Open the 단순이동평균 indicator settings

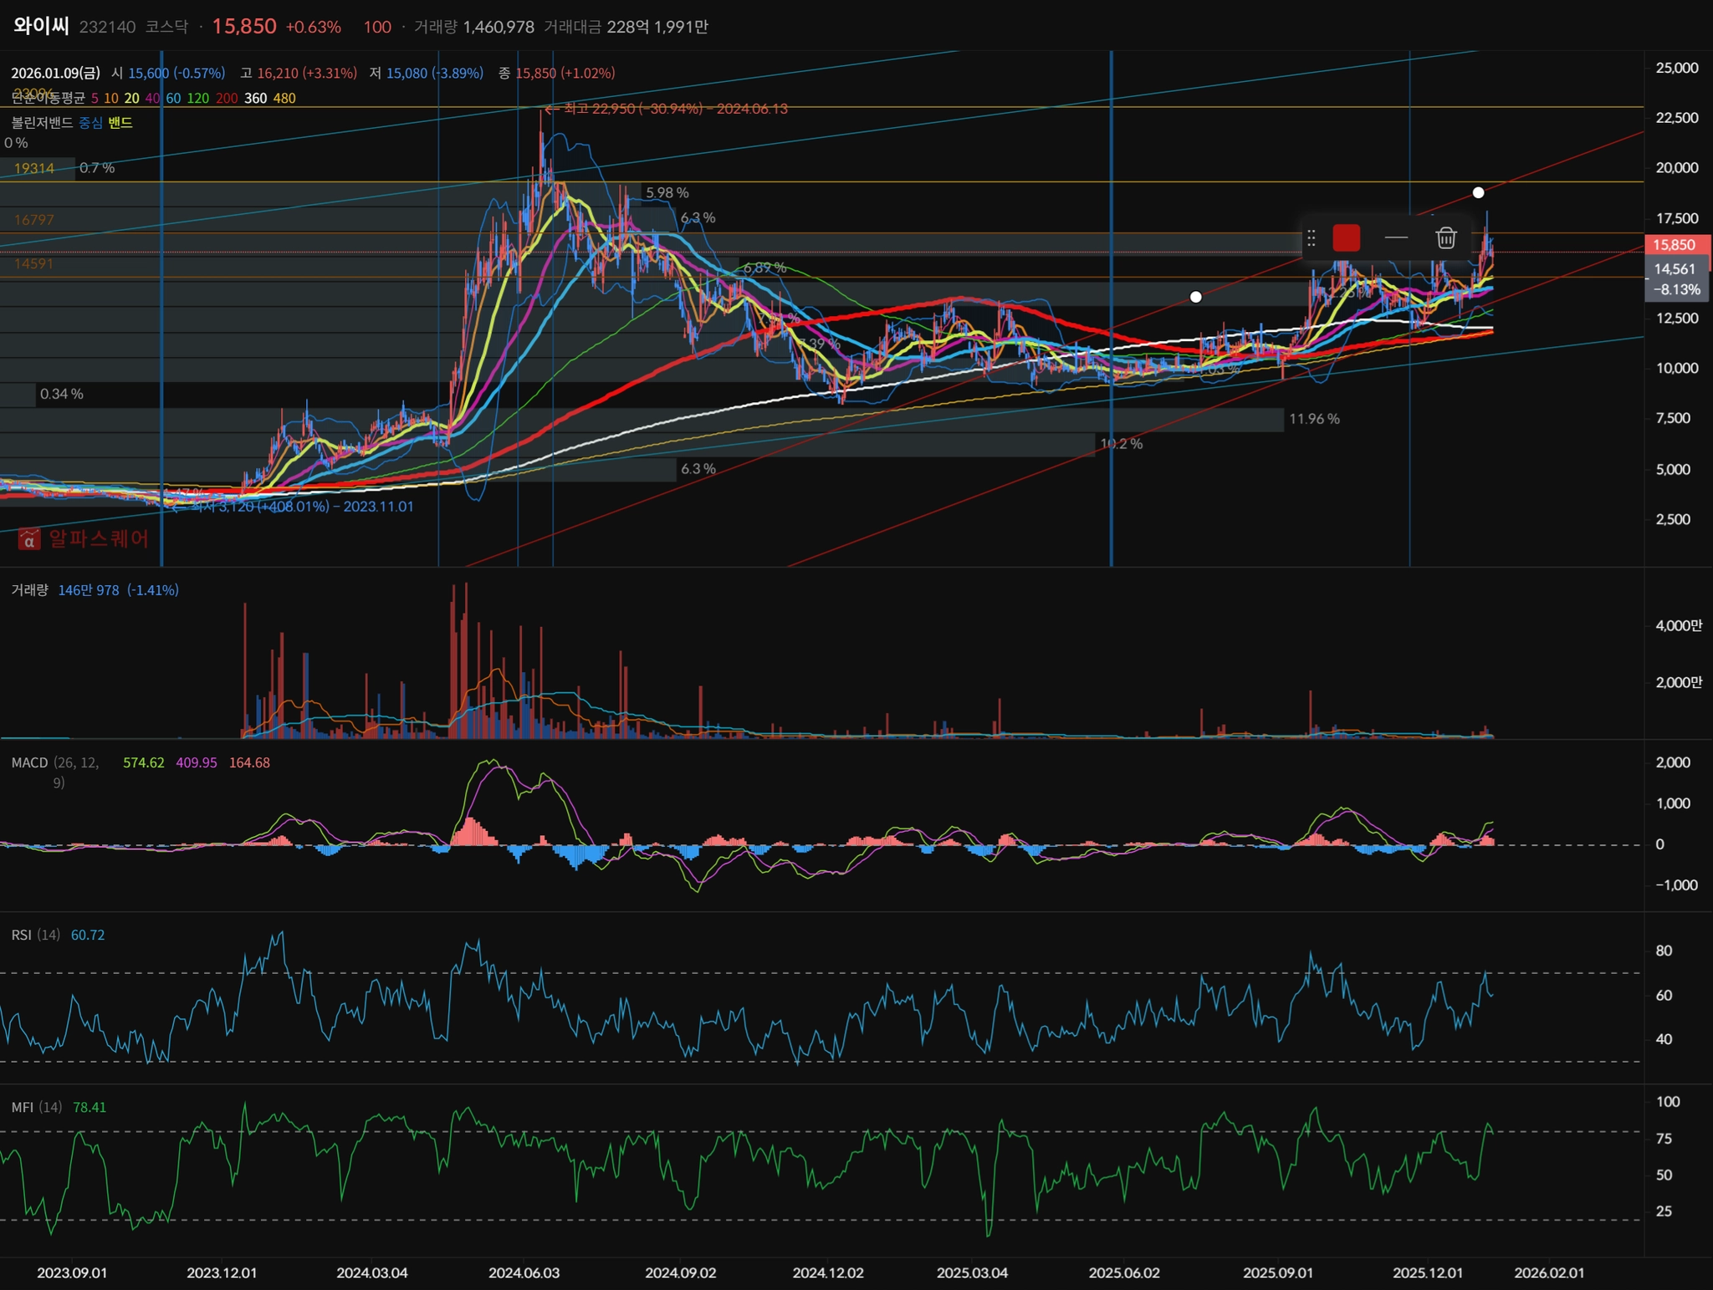(48, 99)
